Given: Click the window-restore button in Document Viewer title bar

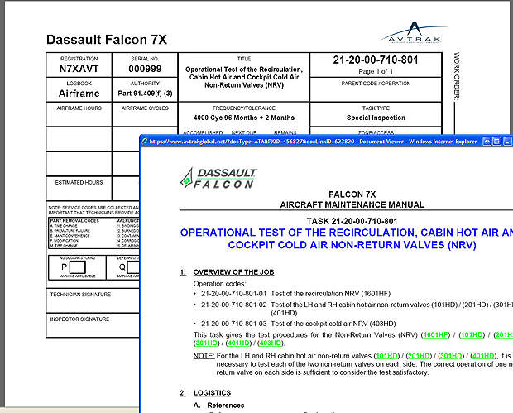Looking at the screenshot, I should (496, 142).
